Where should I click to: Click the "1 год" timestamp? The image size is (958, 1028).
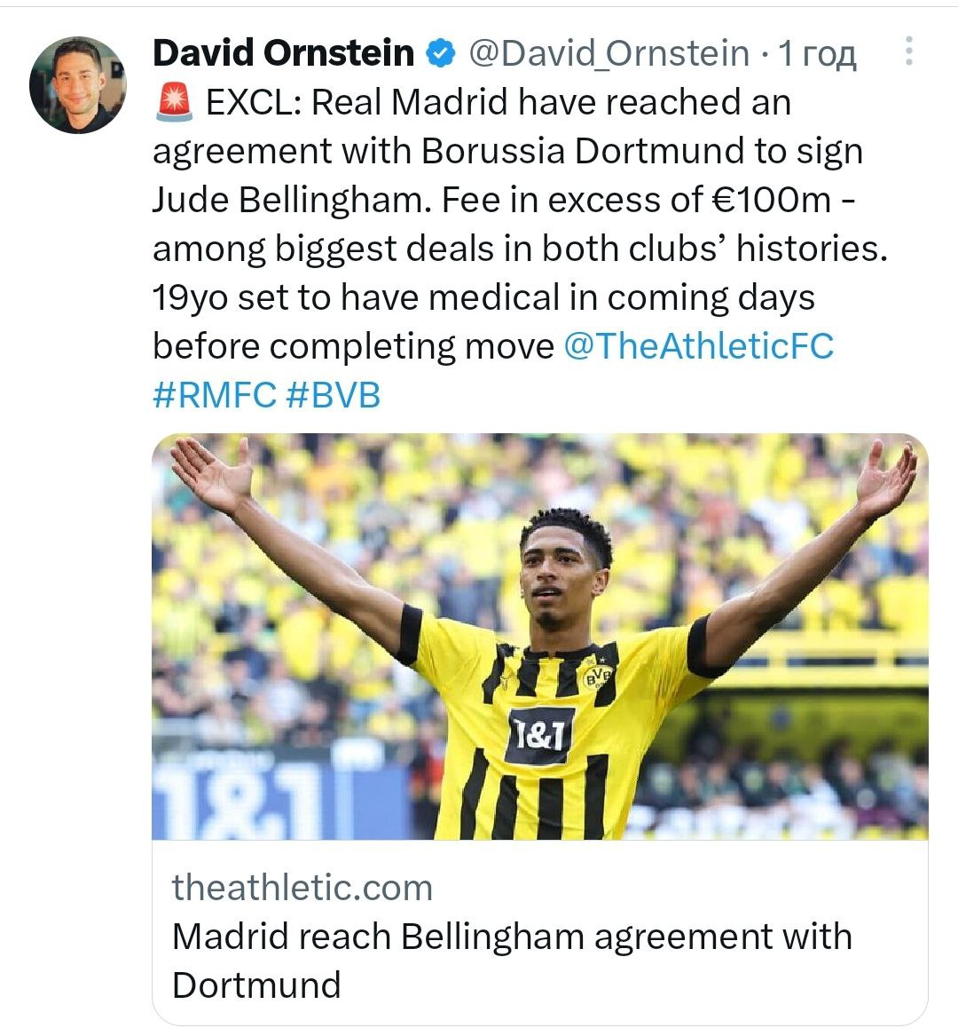[x=817, y=54]
